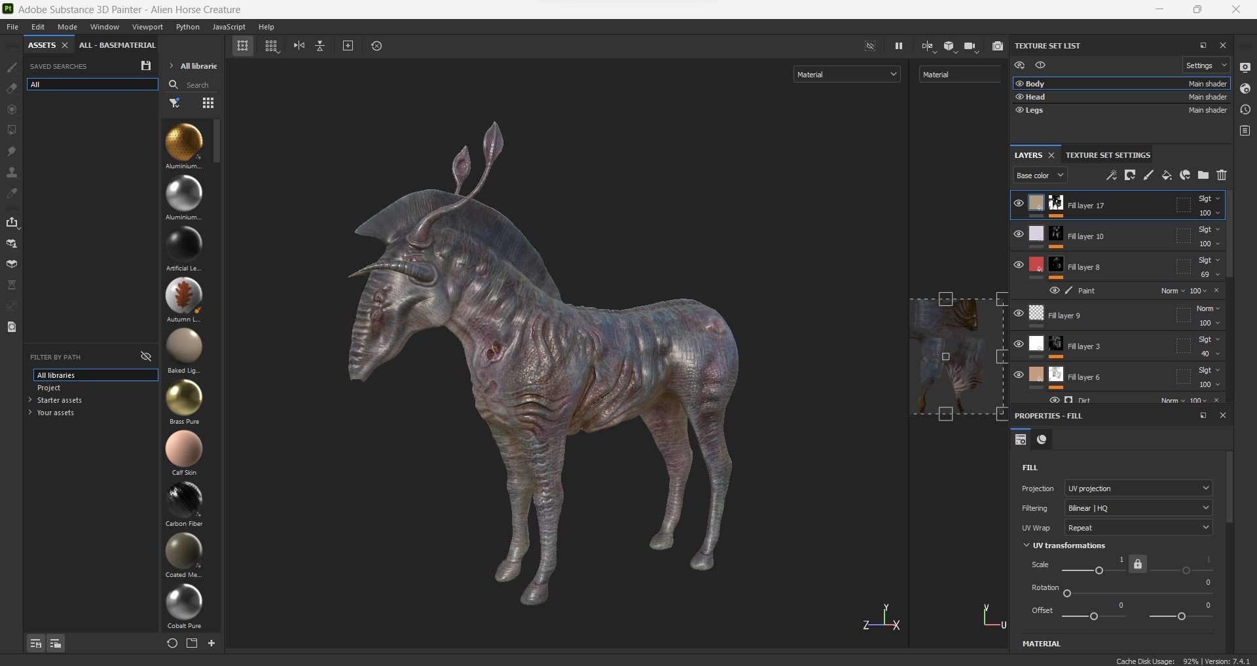Select the Legs texture set

tap(1121, 110)
